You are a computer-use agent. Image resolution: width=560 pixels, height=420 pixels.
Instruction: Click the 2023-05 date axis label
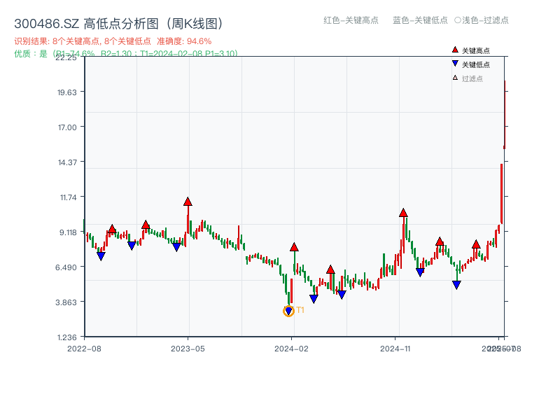tap(188, 349)
